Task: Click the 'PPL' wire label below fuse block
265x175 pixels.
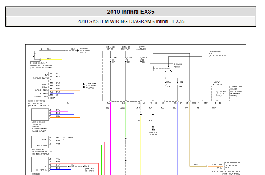Action: (107, 108)
